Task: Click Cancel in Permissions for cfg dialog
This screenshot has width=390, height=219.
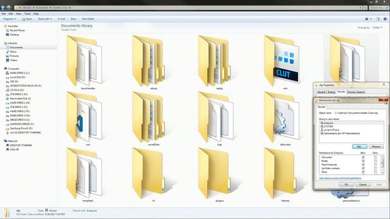Action: (x=363, y=184)
